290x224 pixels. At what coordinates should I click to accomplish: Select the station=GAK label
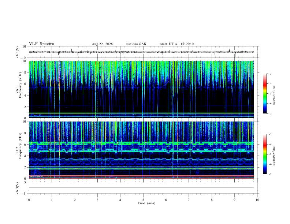click(136, 44)
